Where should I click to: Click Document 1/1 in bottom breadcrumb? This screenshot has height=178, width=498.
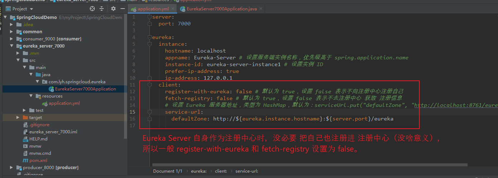[x=167, y=171]
